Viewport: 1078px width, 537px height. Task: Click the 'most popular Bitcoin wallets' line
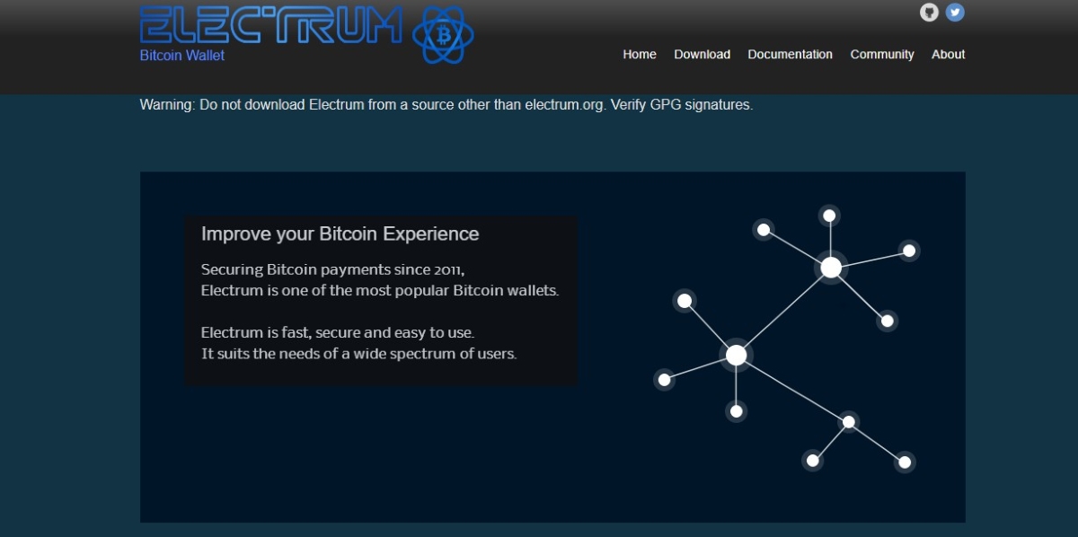(380, 291)
